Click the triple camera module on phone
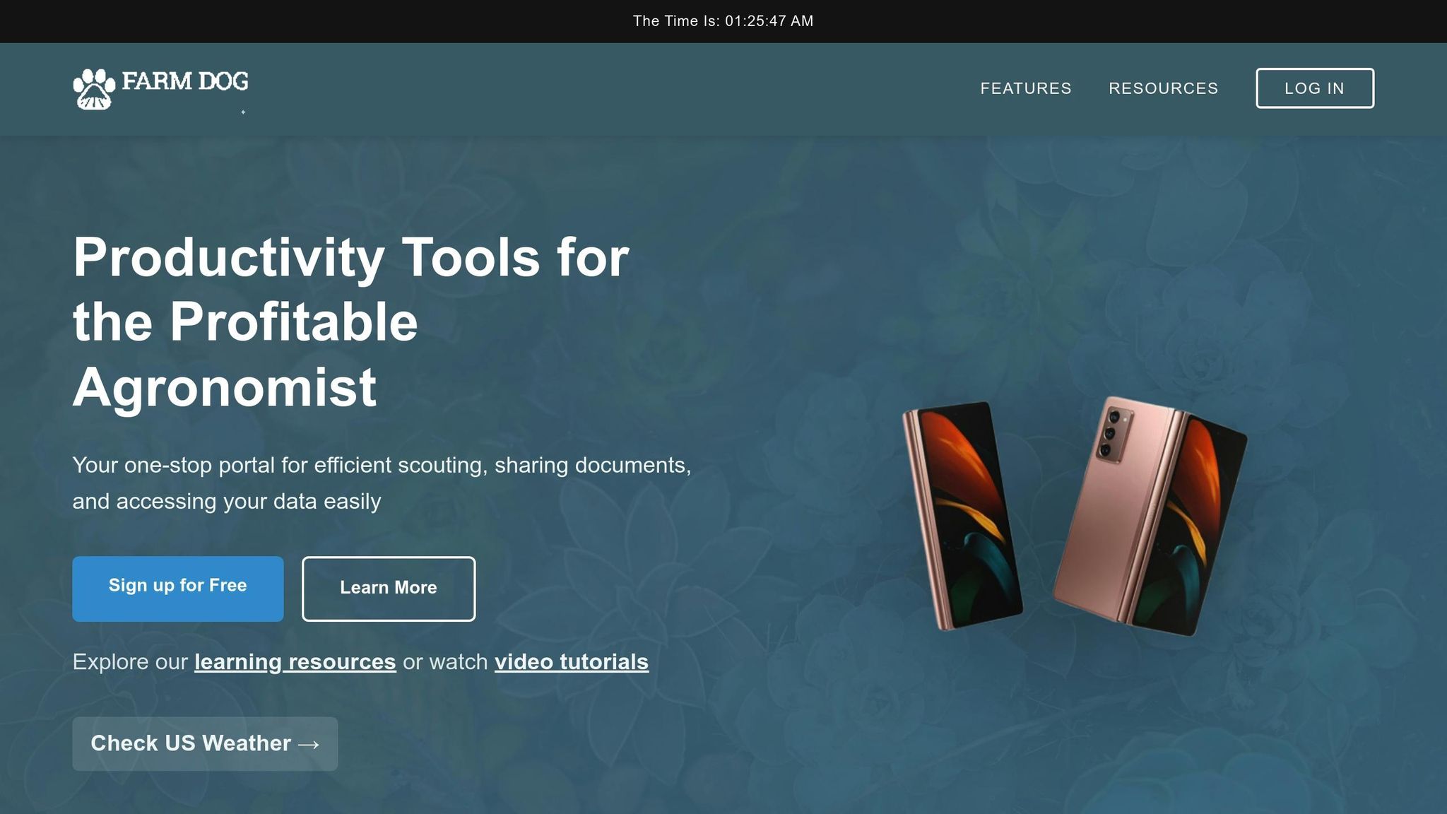Viewport: 1447px width, 814px height. (x=1113, y=433)
